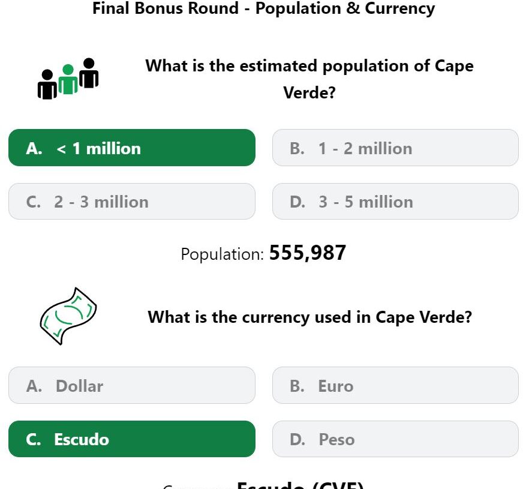Viewport: 523px width, 489px height.
Task: Choose the Peso currency answer
Action: (395, 439)
